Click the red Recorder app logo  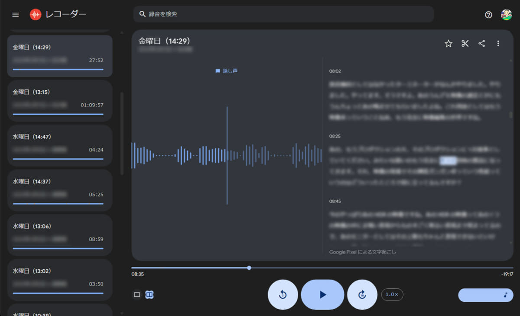coord(36,15)
